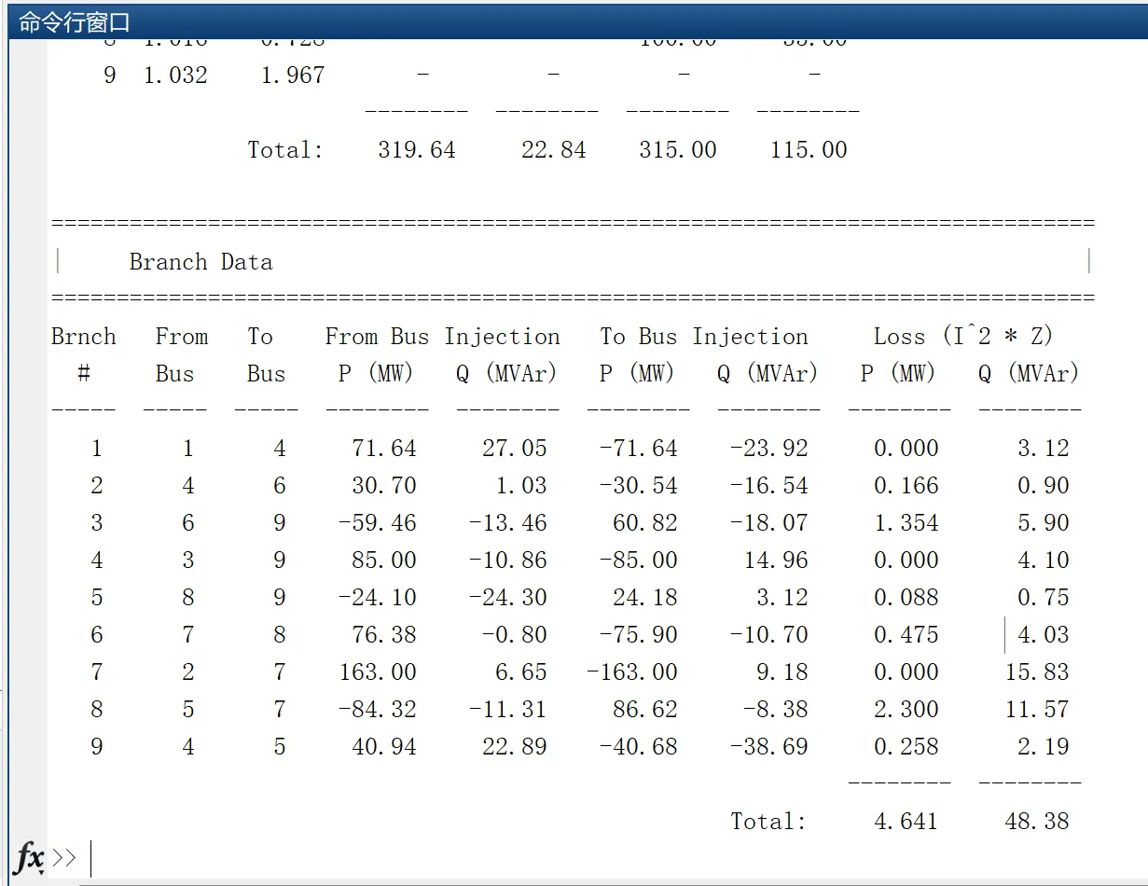Select branch 7 to-bus P -163.00
1148x886 pixels.
coord(632,672)
